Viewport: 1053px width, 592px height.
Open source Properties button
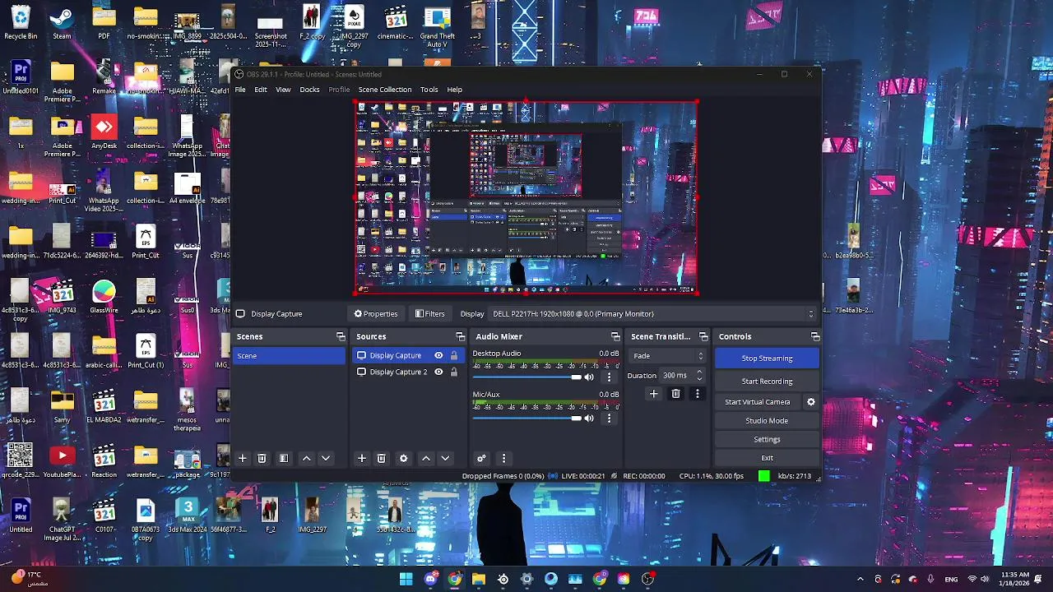(x=376, y=313)
